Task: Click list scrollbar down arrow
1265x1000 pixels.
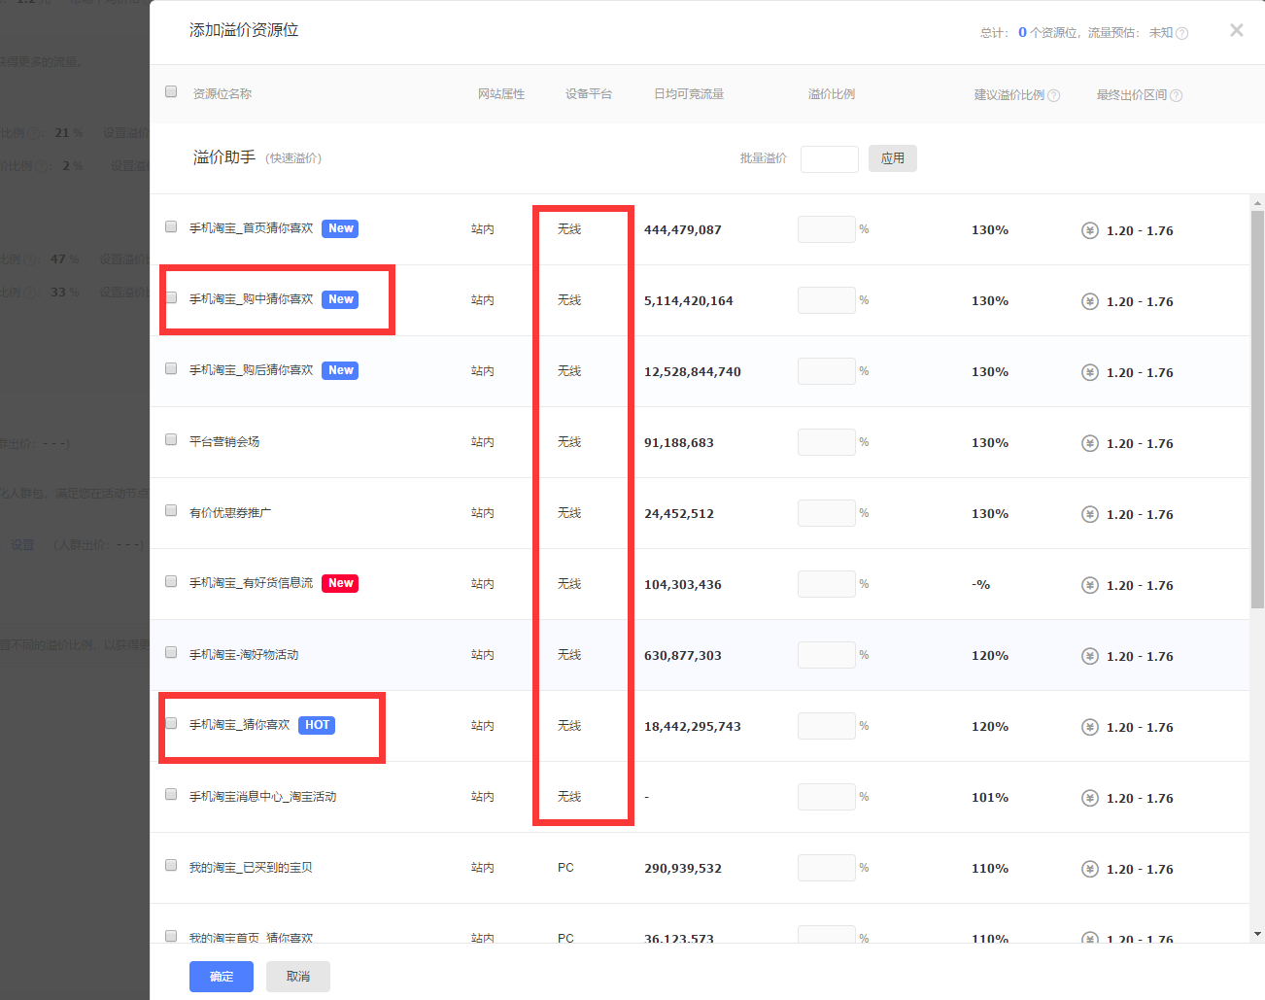Action: coord(1257,934)
